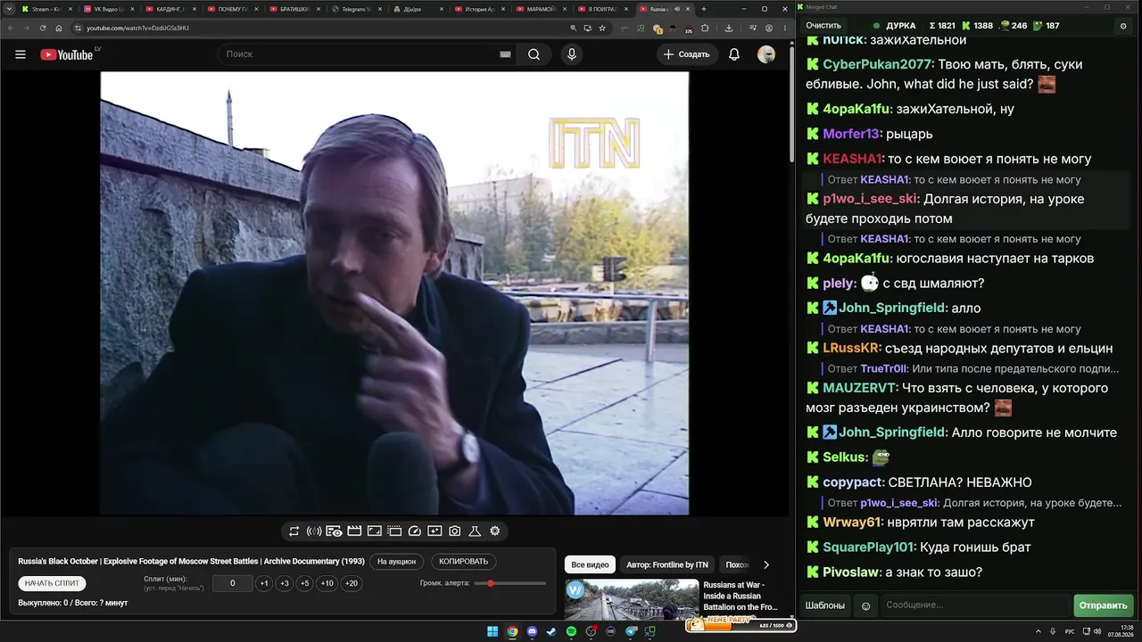Click the "НАЧАТЬ СПЛИТ" button
Screen dimensions: 1142x642
point(53,583)
